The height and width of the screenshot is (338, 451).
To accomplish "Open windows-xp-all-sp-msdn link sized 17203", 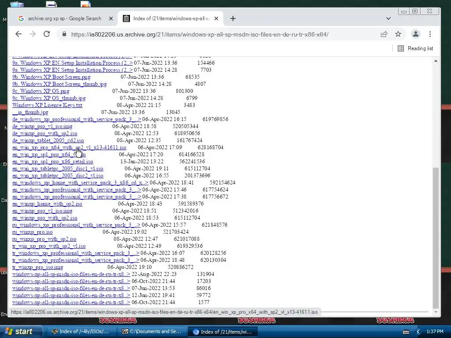I will click(71, 281).
